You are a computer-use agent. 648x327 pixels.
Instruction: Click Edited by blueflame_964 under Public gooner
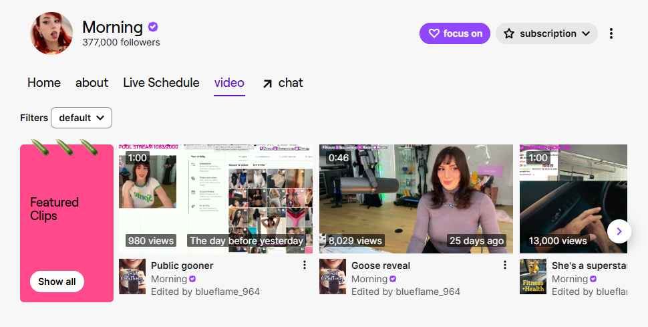point(205,292)
